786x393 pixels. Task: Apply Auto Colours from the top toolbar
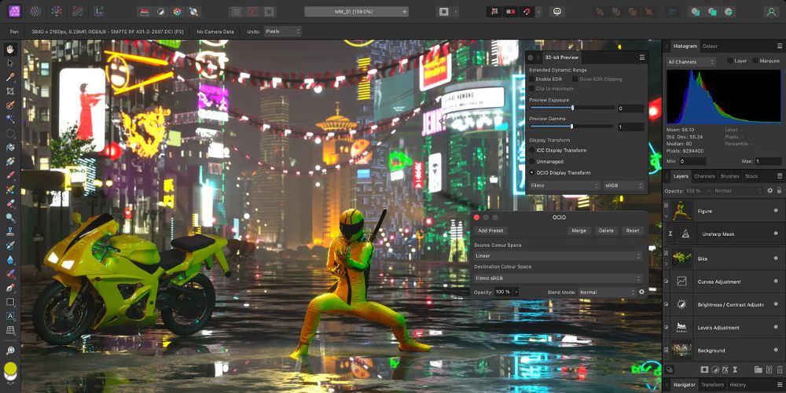click(176, 11)
